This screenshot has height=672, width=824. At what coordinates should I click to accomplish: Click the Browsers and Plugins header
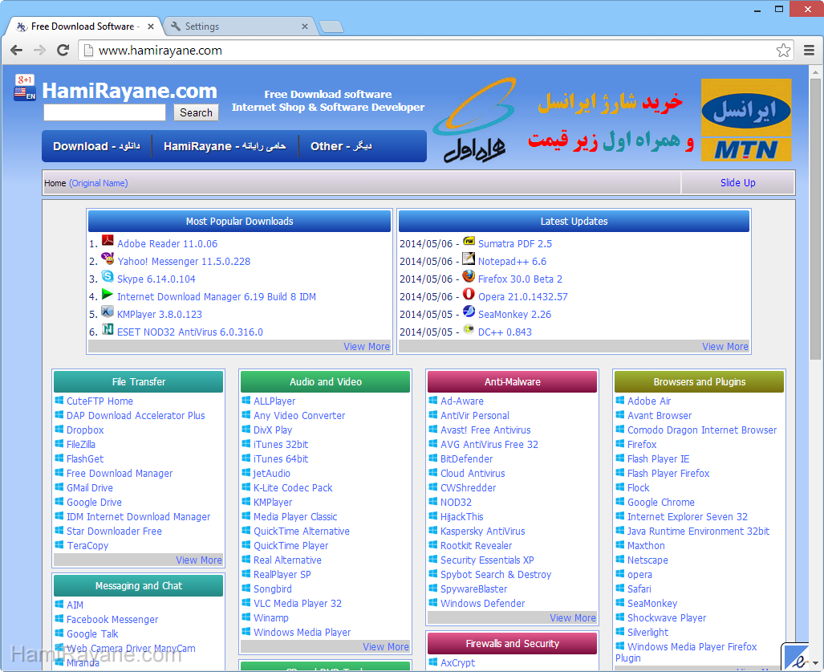700,381
